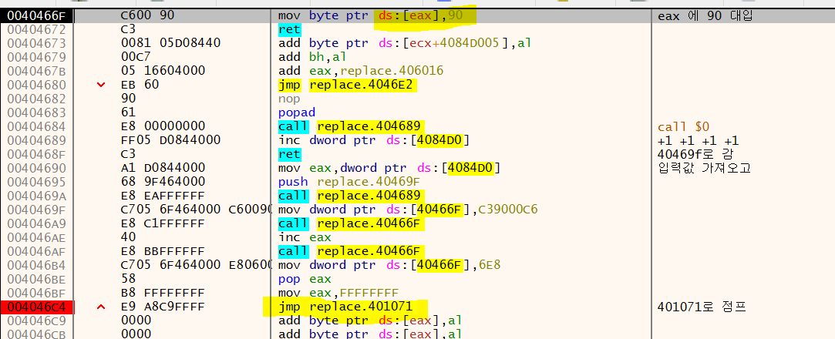Click the red down arrow at 00404680
The width and height of the screenshot is (835, 339).
coord(101,86)
